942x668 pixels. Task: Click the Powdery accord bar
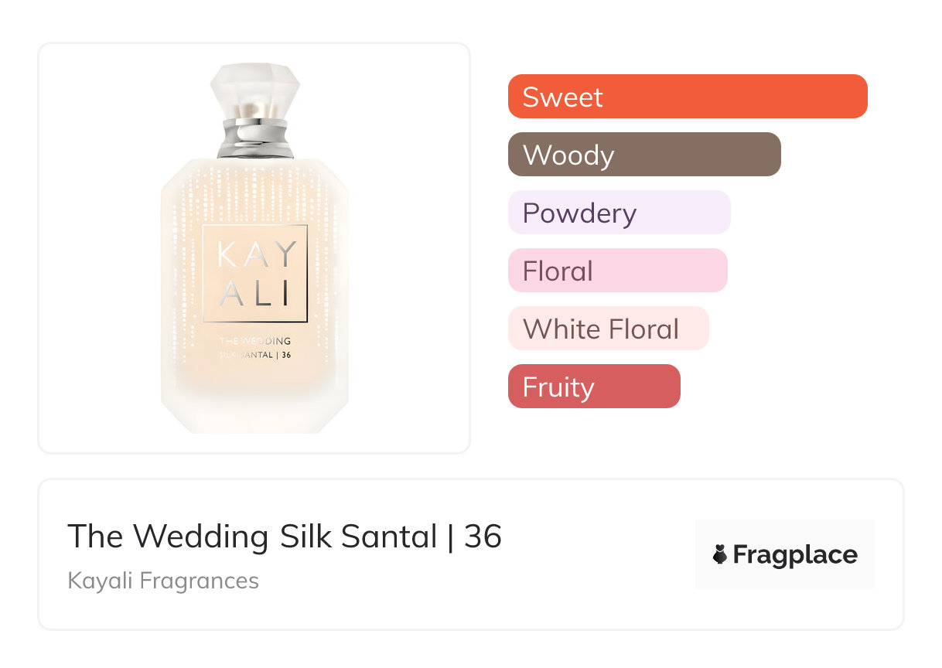click(619, 213)
